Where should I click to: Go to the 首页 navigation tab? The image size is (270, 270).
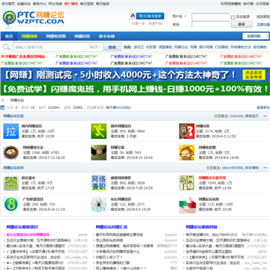click(x=9, y=36)
